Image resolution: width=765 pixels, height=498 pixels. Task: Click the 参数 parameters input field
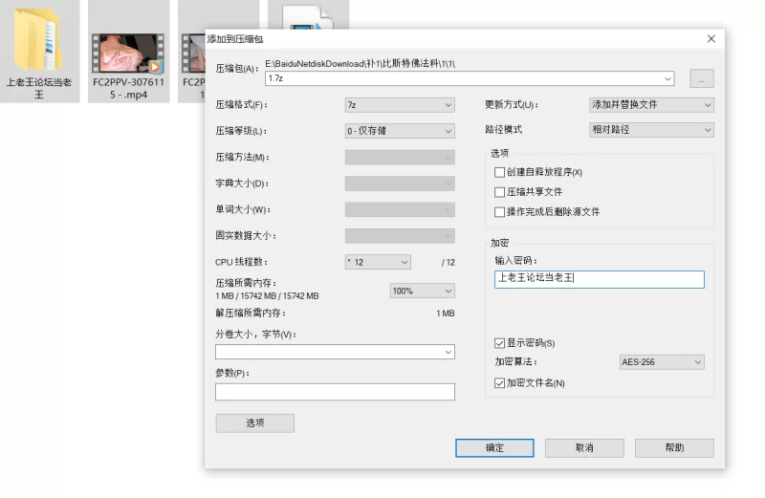(x=335, y=392)
